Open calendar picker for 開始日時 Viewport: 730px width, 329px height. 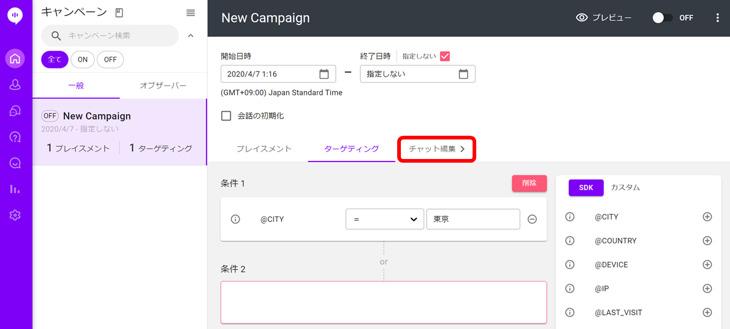tap(324, 74)
